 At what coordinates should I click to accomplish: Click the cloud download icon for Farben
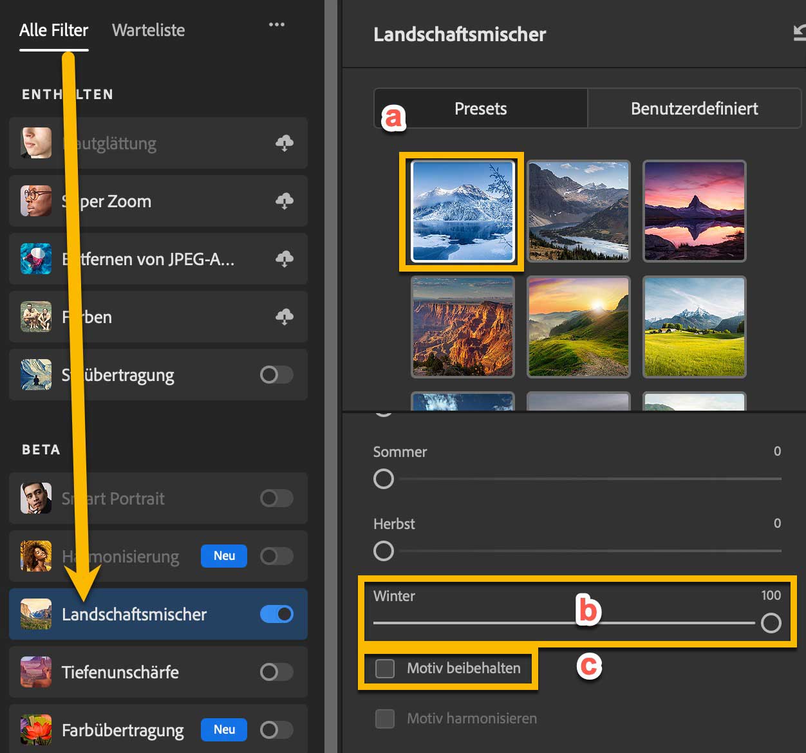click(284, 317)
